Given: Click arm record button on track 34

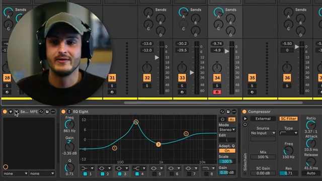Looking at the screenshot, I should click(x=217, y=92).
